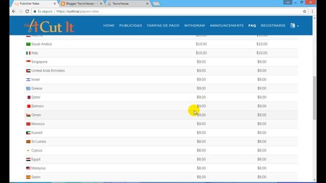
Task: Click the United Arab Emirates text
Action: [48, 71]
